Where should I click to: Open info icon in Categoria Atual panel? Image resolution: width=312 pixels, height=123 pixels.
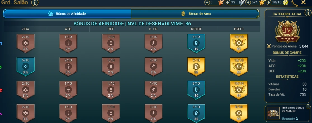308,13
